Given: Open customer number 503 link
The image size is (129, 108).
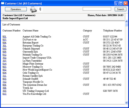Looking at the screenshot, I should click(x=5, y=91).
